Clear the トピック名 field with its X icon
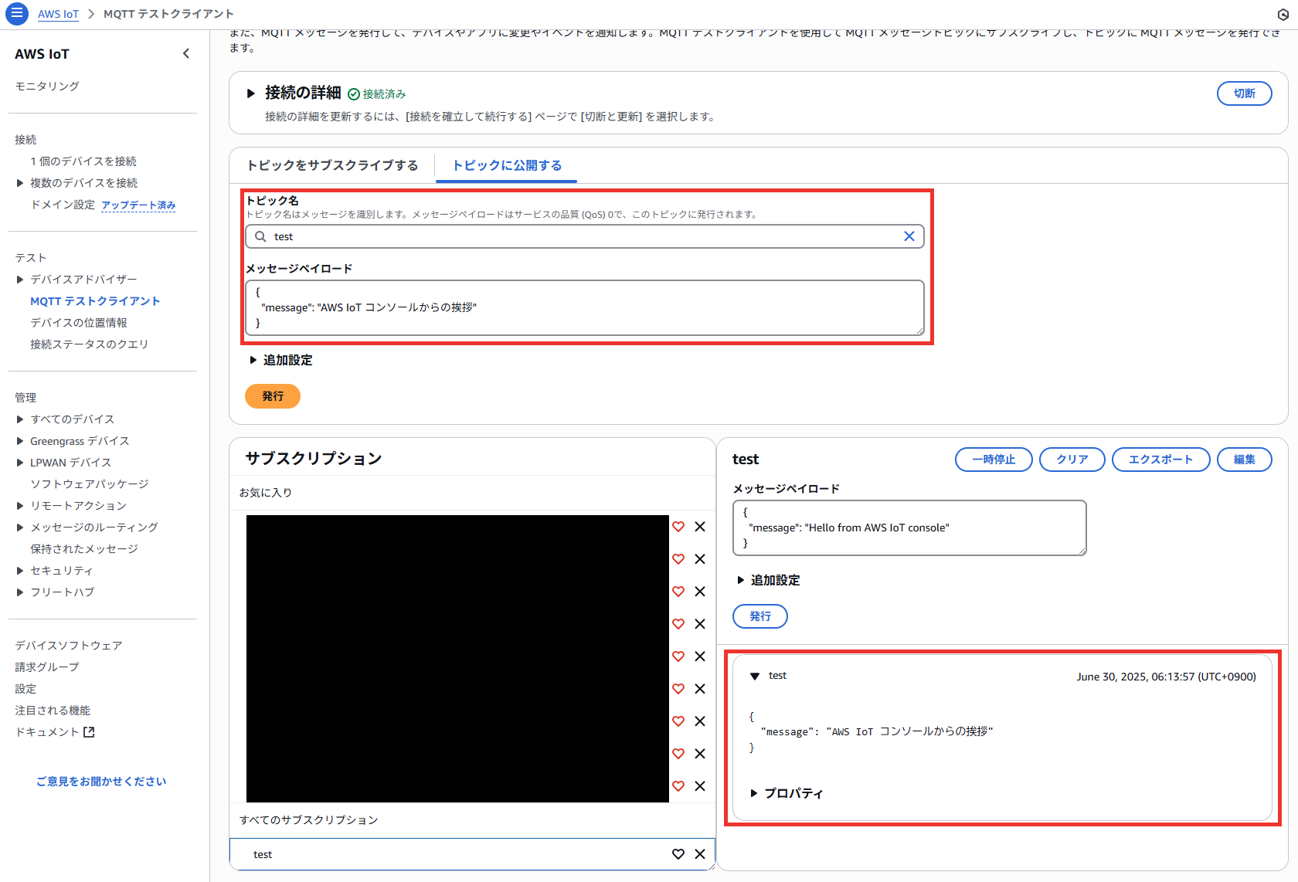The height and width of the screenshot is (882, 1298). click(909, 236)
